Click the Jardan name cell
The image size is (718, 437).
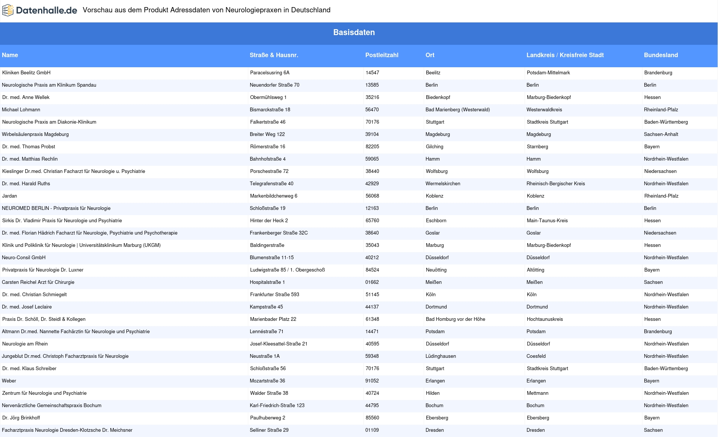[x=10, y=196]
